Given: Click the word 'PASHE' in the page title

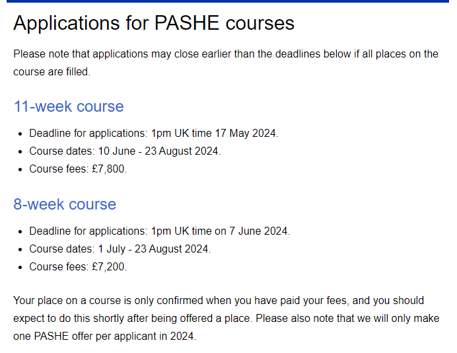Looking at the screenshot, I should (186, 22).
